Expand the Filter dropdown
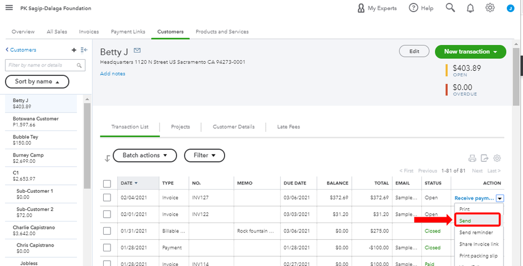The height and width of the screenshot is (266, 523). point(204,156)
